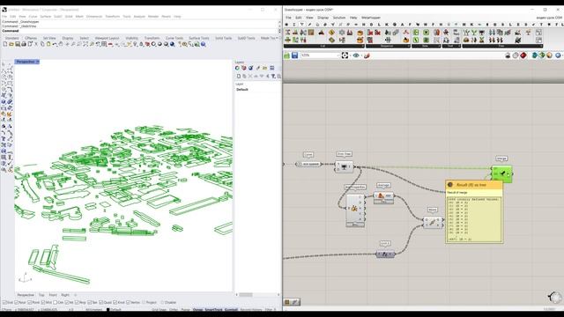Switch to the Solid Tools toolbar tab

pos(223,38)
